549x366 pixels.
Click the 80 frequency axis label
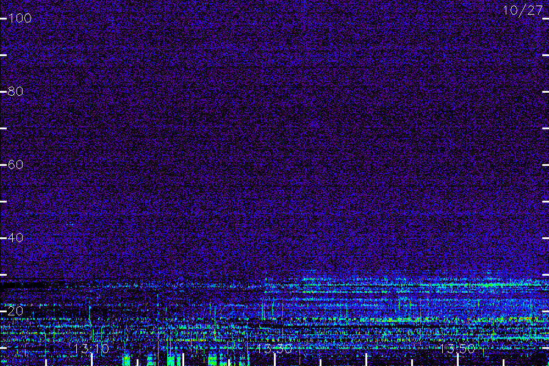(x=15, y=91)
